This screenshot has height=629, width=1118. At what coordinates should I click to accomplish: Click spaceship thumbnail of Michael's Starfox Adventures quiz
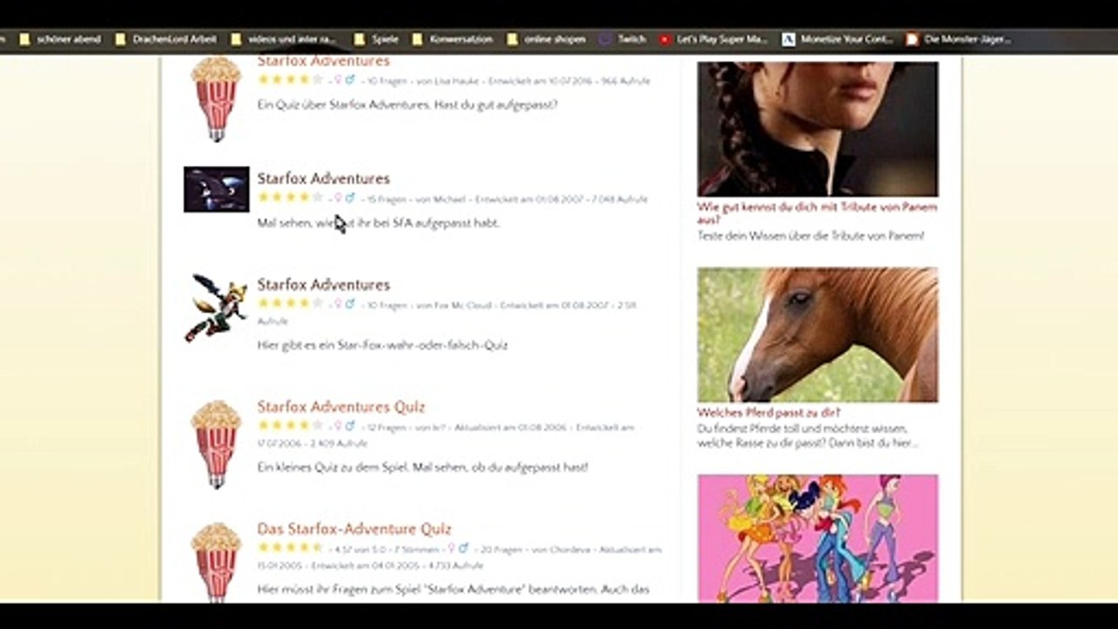click(x=217, y=190)
